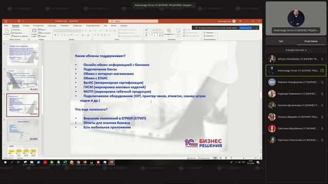This screenshot has height=184, width=328.
Task: Select slide 3 thumbnail in slide panel
Action: pyautogui.click(x=23, y=55)
